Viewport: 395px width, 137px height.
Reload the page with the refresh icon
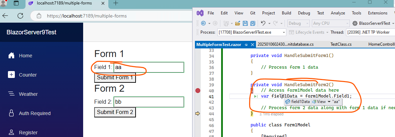20,16
